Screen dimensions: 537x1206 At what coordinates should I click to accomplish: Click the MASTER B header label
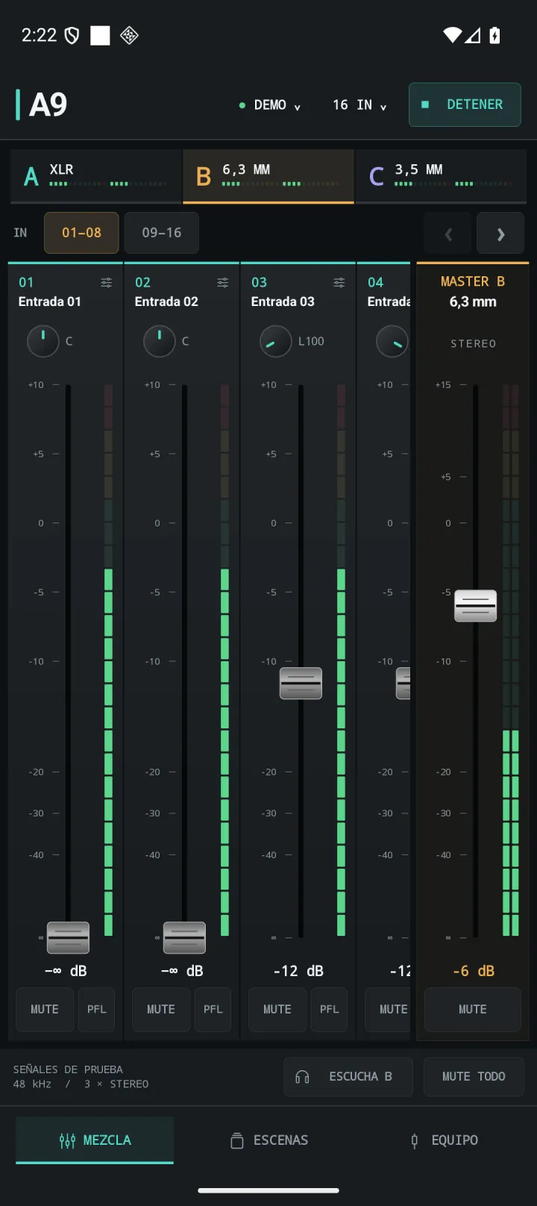point(473,281)
